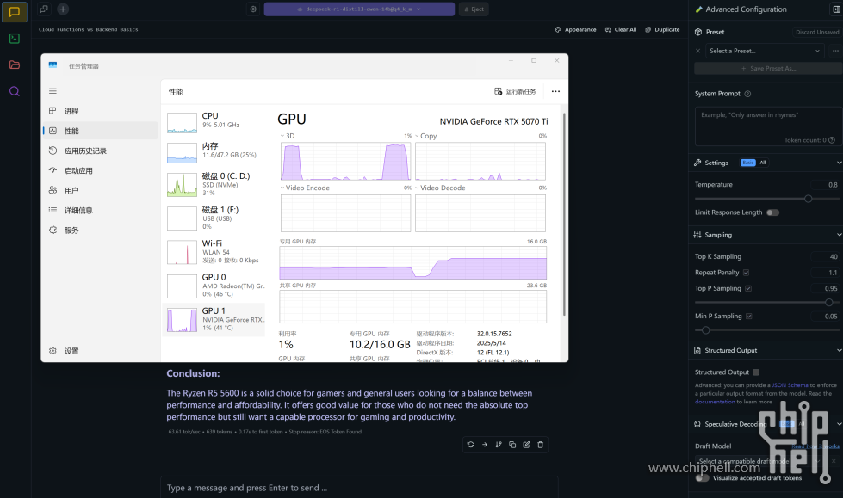Adjust the Temperature slider handle
This screenshot has height=498, width=843.
click(x=808, y=199)
